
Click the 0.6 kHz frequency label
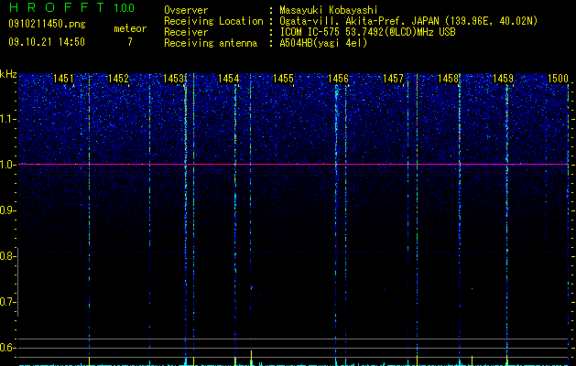6,348
